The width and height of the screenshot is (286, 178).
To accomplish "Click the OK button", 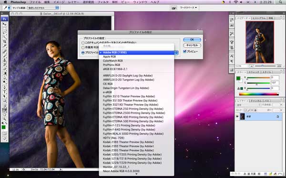I will click(192, 39).
